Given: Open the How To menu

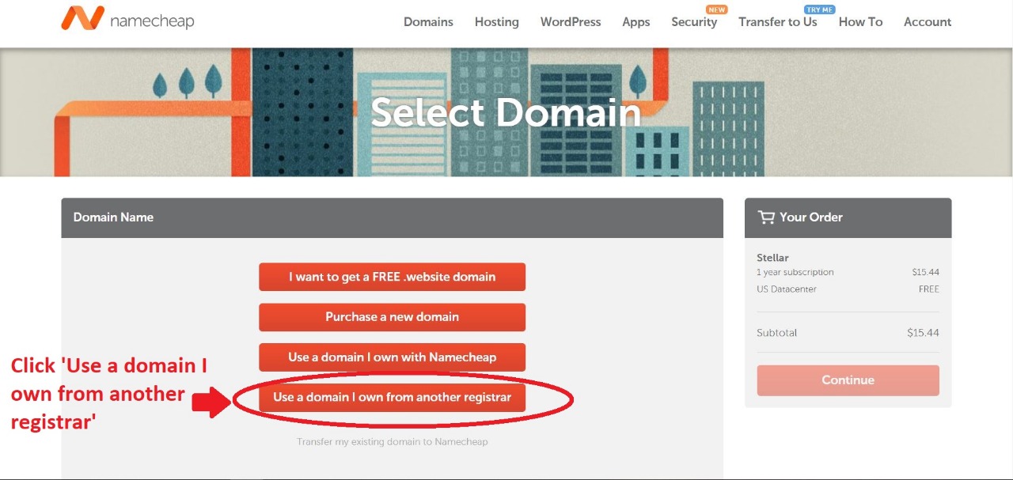Looking at the screenshot, I should pos(860,22).
